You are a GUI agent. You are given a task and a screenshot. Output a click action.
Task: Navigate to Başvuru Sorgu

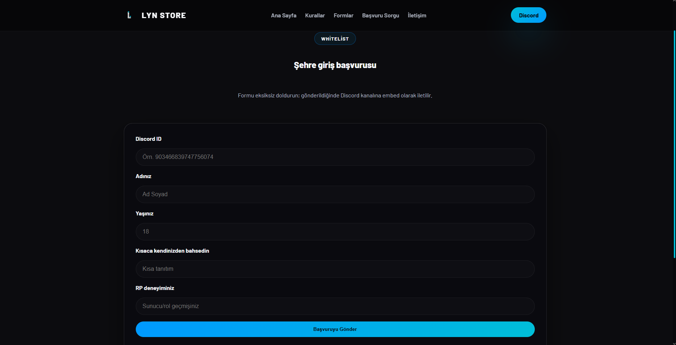click(380, 16)
